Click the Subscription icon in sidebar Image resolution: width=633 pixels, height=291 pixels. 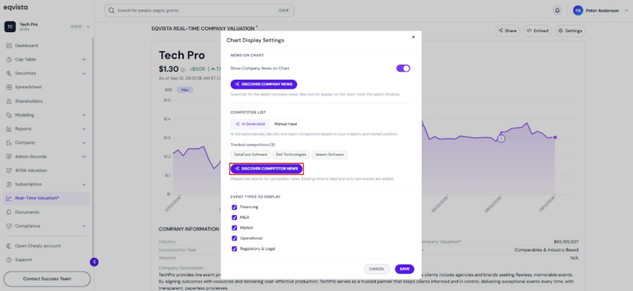click(x=9, y=184)
